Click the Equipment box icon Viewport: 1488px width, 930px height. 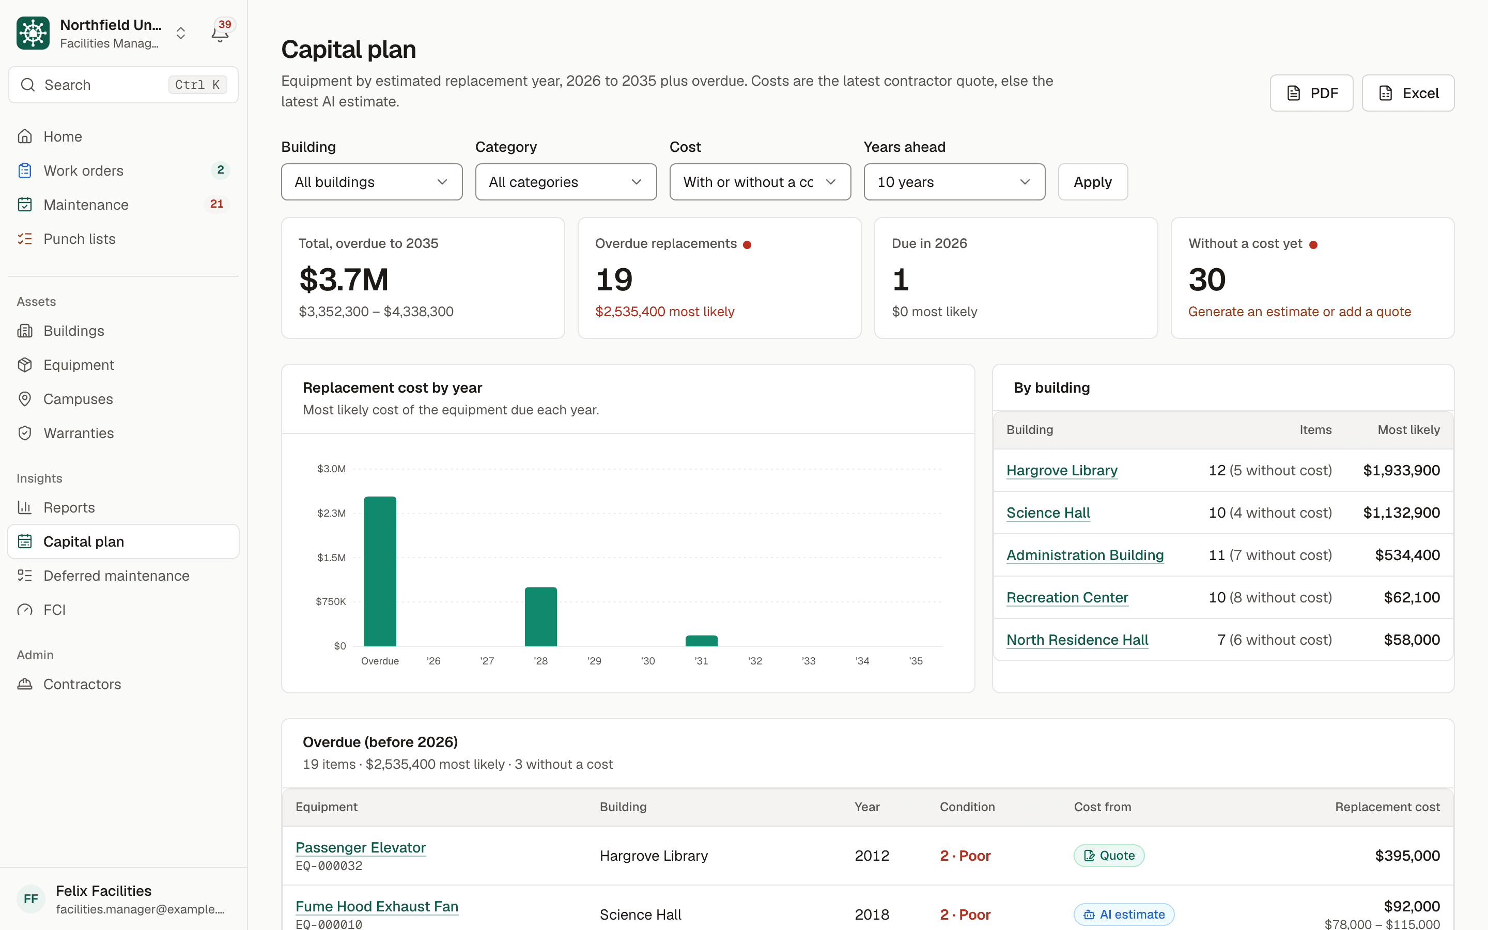click(x=25, y=365)
